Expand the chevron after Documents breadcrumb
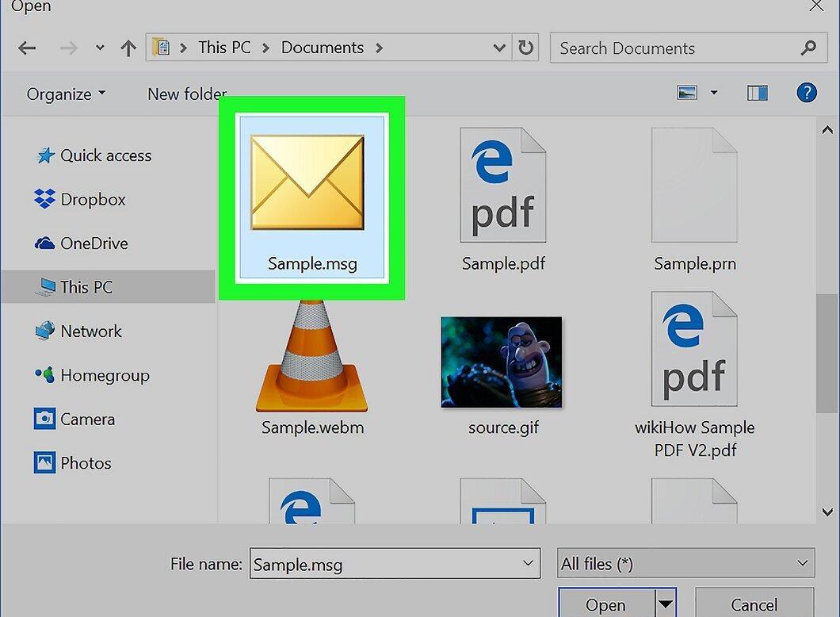Image resolution: width=840 pixels, height=617 pixels. click(380, 48)
